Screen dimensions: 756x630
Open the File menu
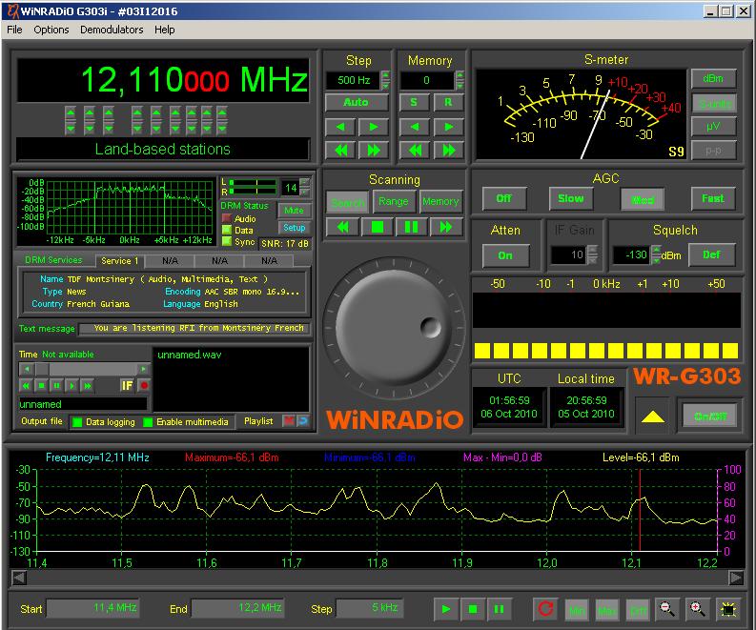click(x=14, y=30)
